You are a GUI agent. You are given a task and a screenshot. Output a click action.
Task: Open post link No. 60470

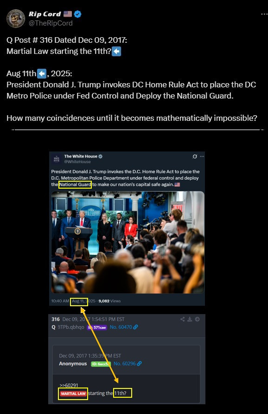point(124,327)
